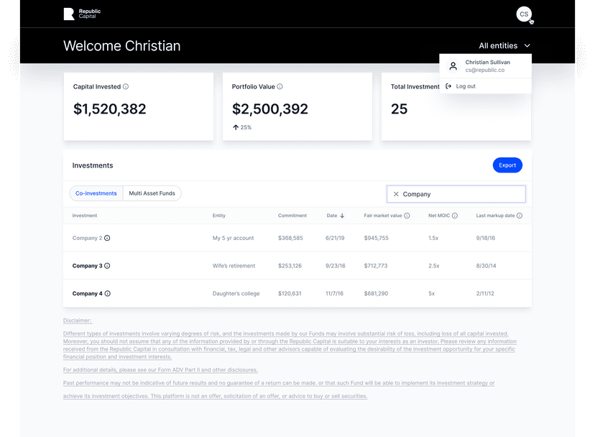The height and width of the screenshot is (437, 595).
Task: Click the Export button
Action: (507, 165)
